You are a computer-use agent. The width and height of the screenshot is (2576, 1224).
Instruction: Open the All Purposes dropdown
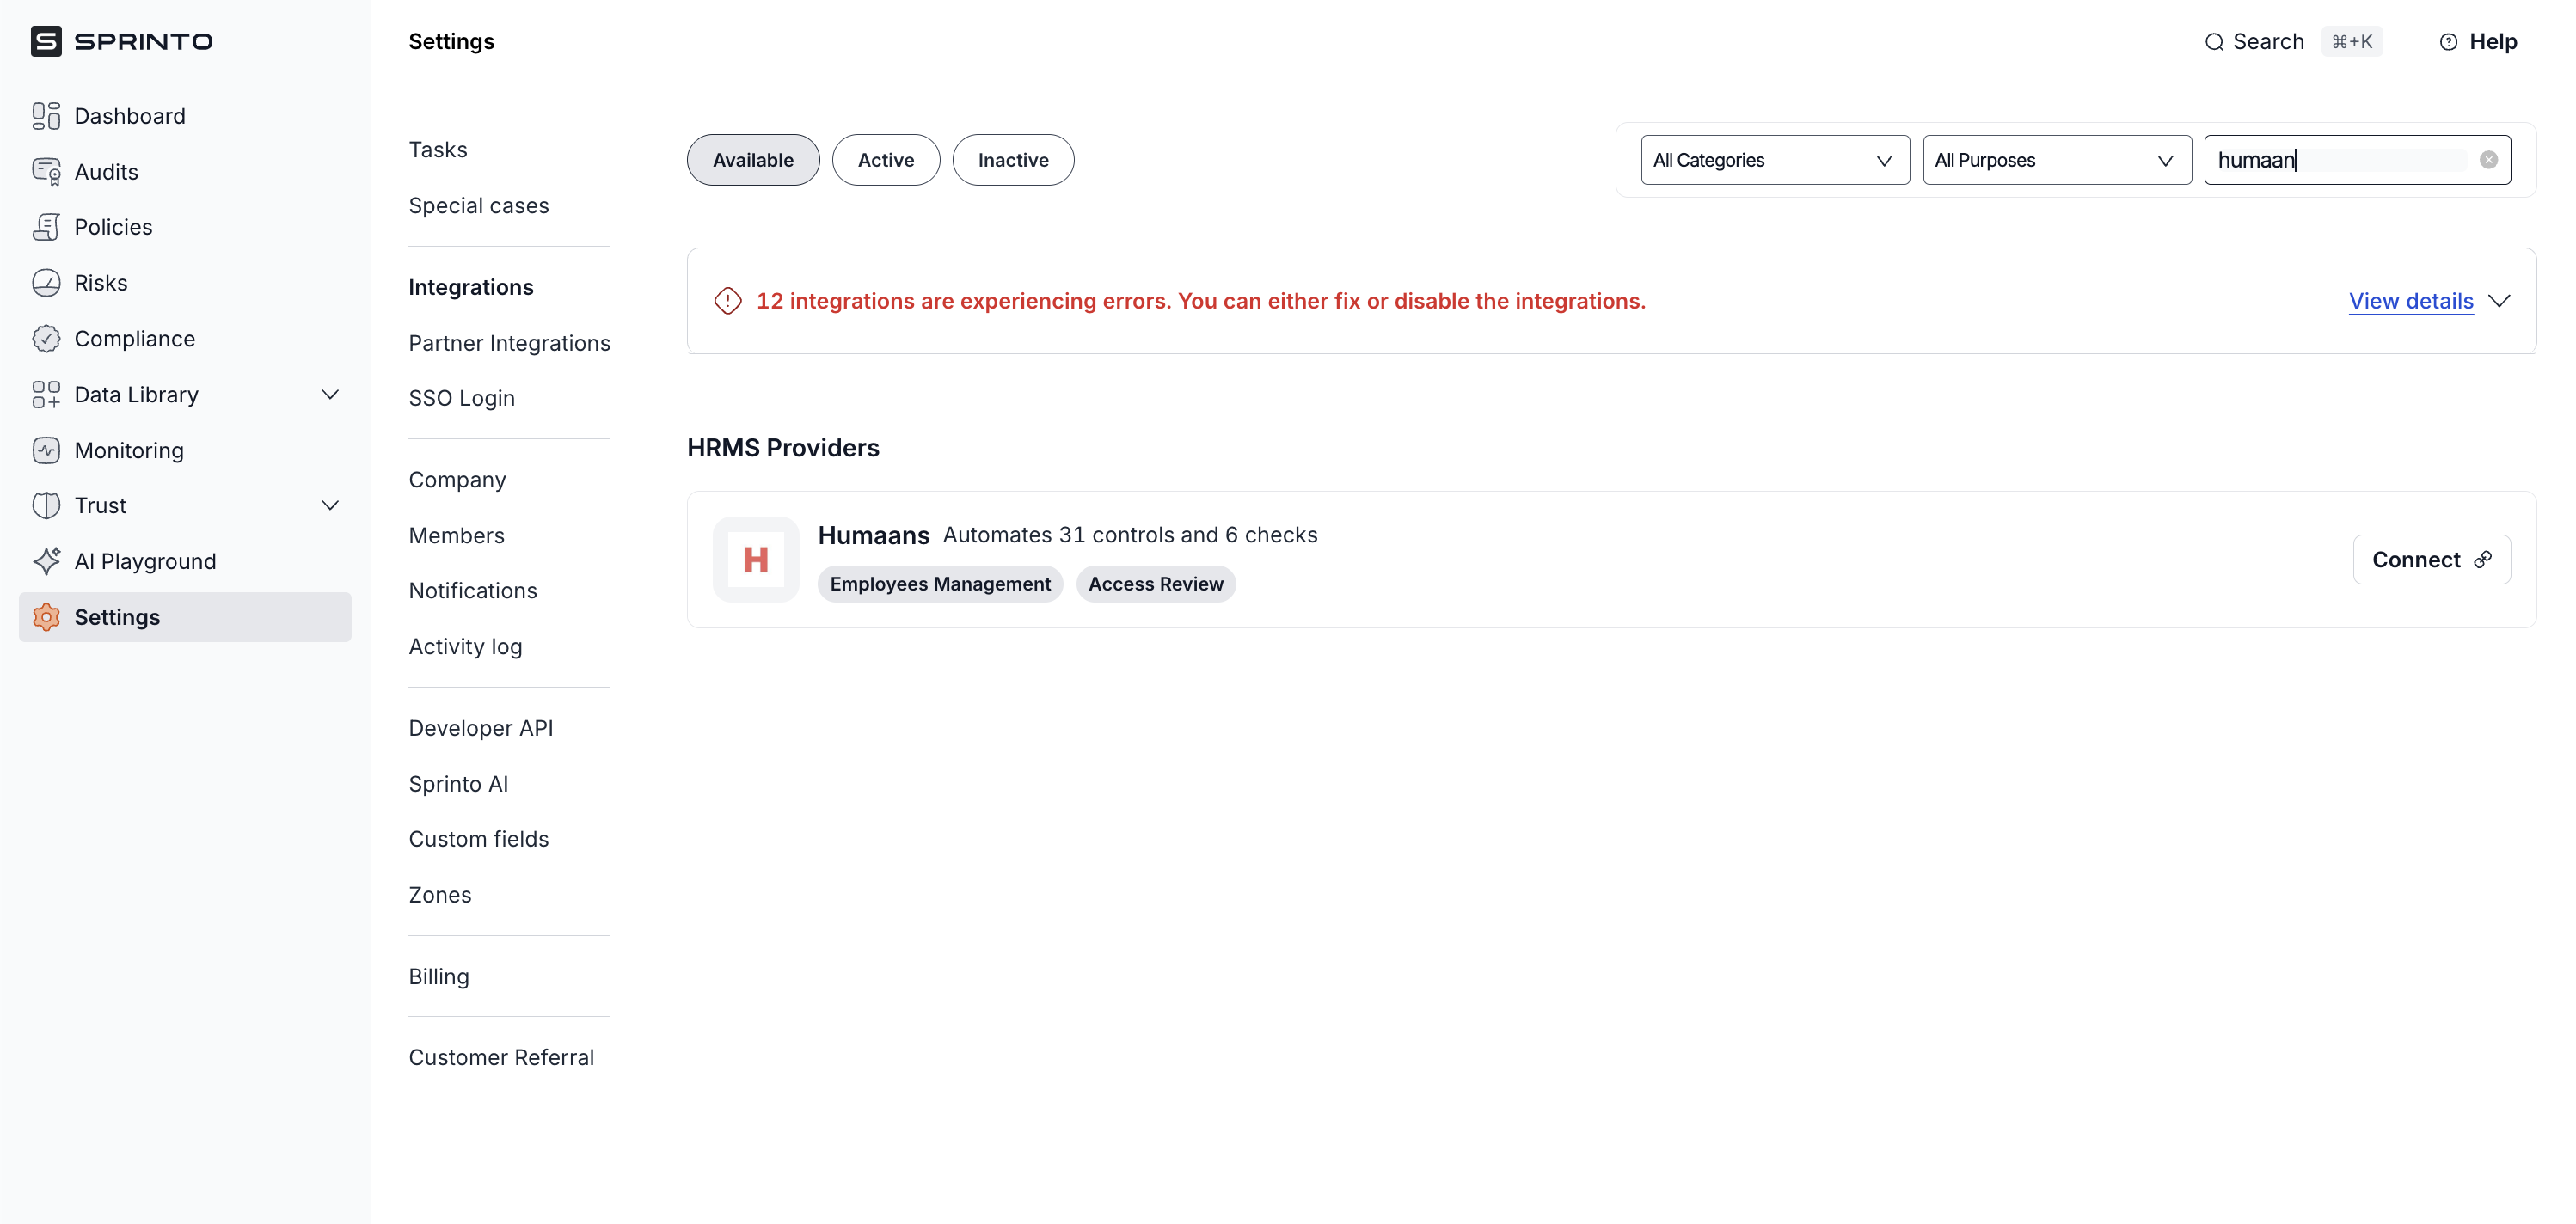coord(2056,160)
